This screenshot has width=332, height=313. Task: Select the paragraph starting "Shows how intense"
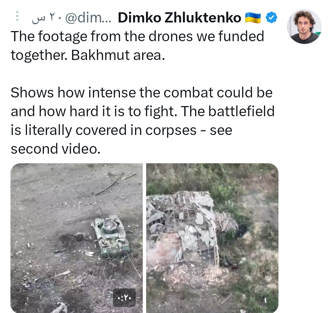coord(142,121)
